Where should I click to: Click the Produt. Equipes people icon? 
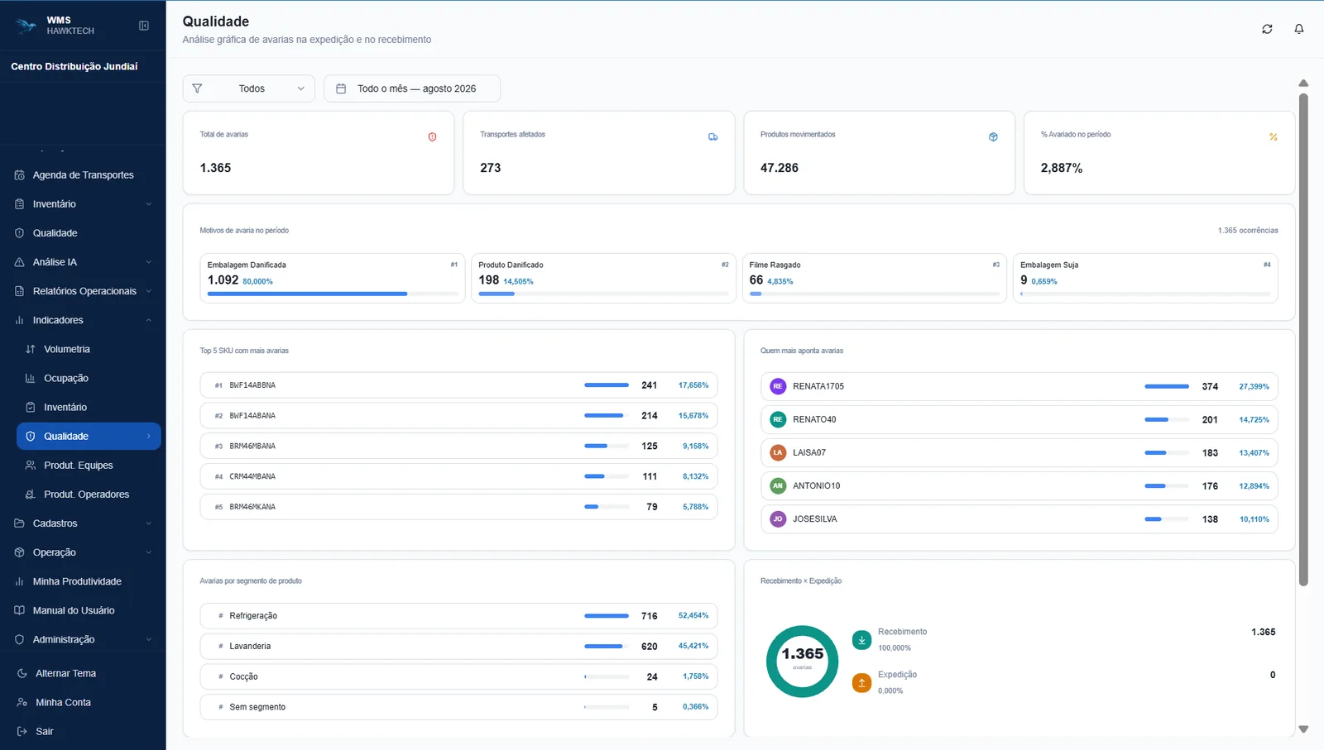coord(31,466)
